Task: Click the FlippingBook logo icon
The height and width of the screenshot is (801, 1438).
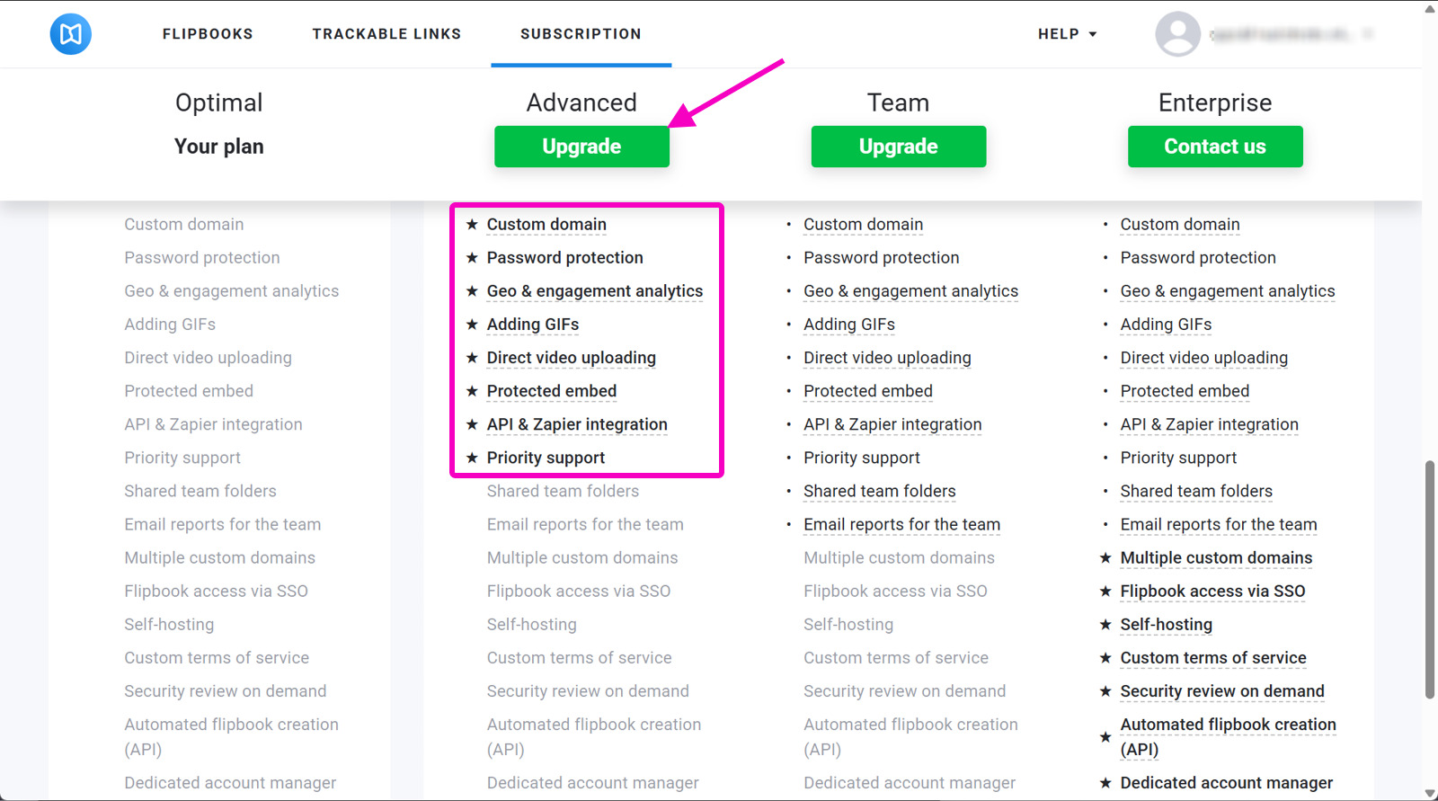Action: tap(71, 34)
